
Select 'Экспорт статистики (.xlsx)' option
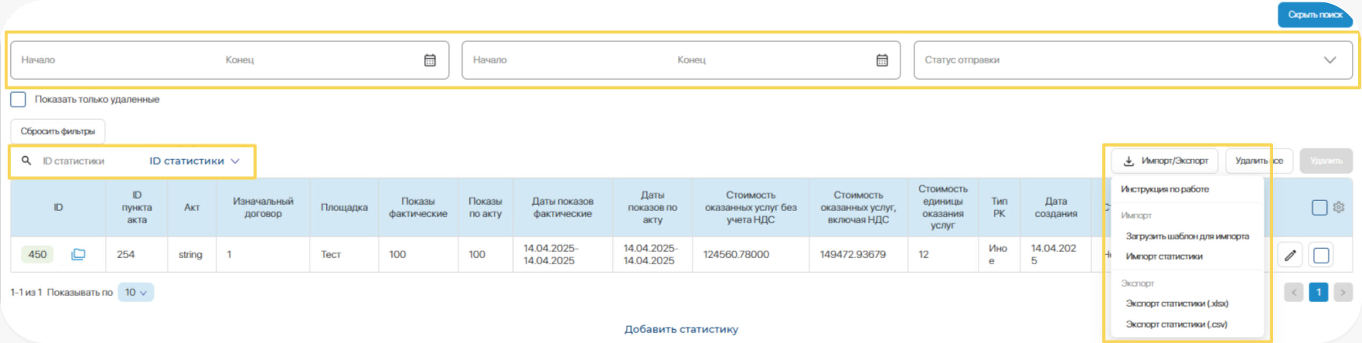tap(1177, 304)
